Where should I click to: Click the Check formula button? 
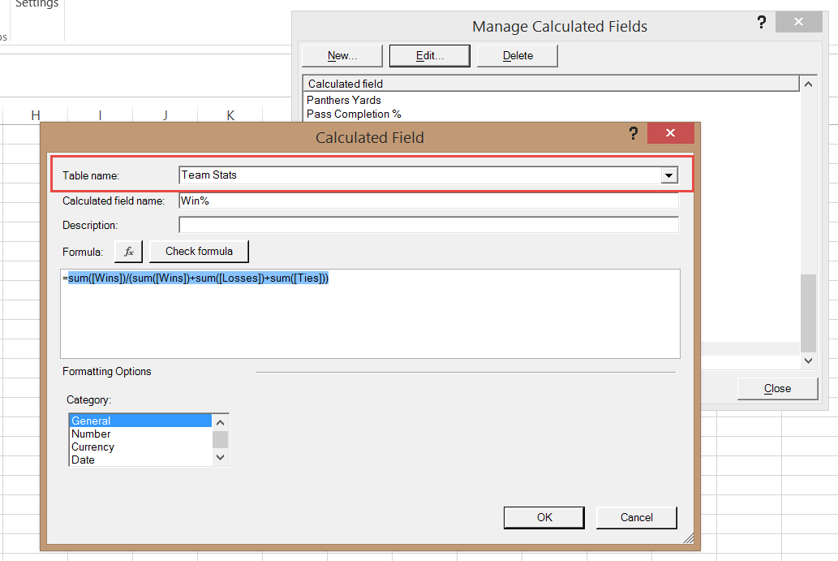click(199, 251)
